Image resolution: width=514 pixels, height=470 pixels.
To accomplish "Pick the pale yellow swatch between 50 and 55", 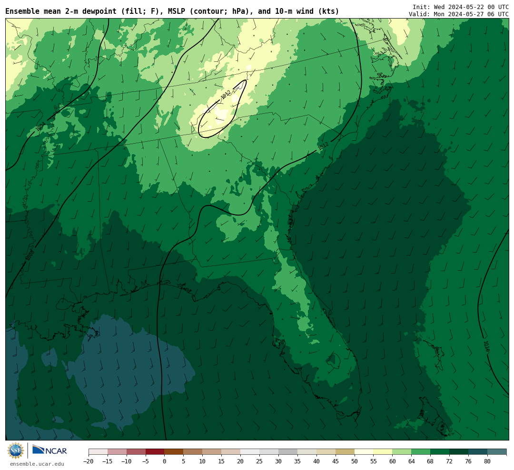I will coord(364,452).
